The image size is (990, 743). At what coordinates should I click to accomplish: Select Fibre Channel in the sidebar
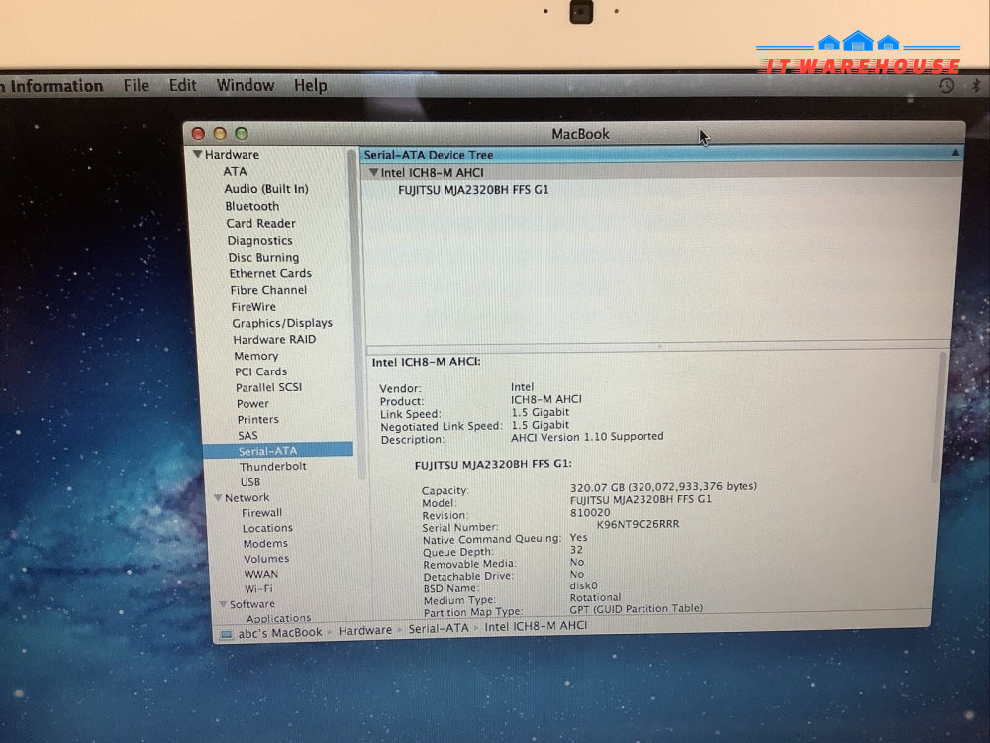tap(268, 290)
